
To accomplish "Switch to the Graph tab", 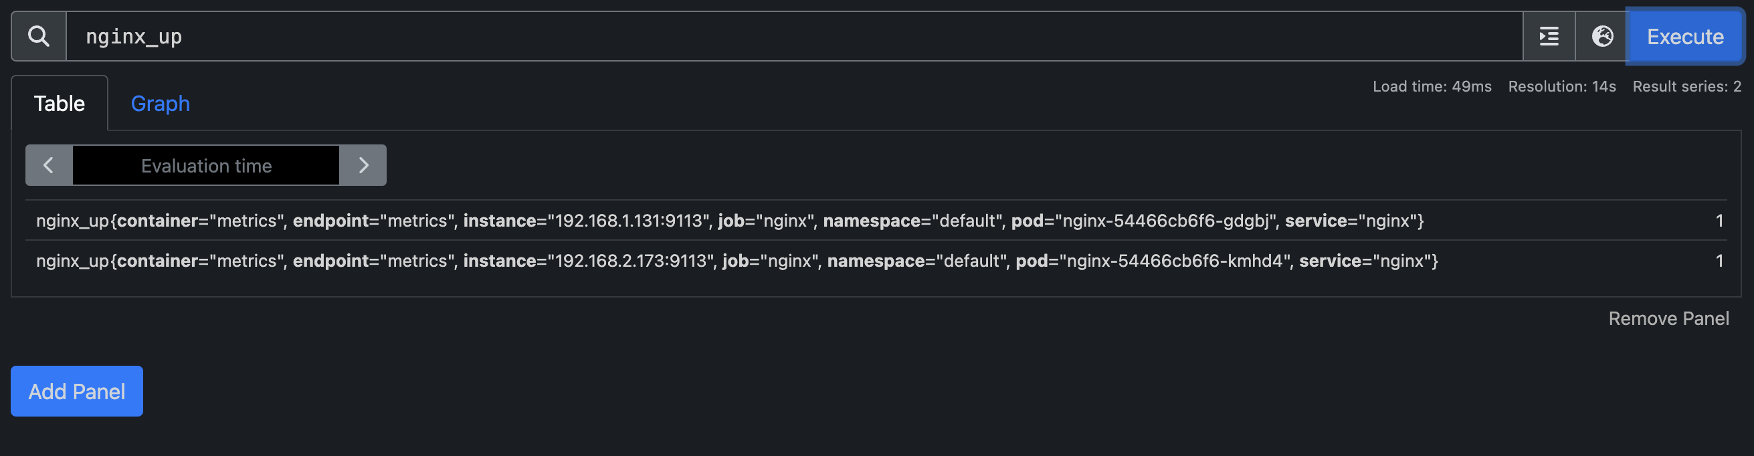I will tap(160, 104).
